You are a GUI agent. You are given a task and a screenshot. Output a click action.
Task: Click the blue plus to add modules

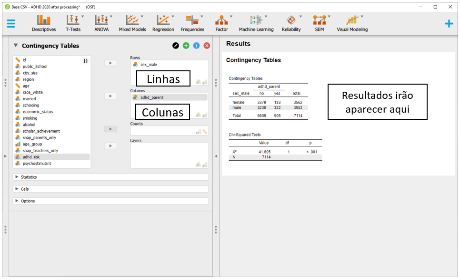(x=449, y=23)
